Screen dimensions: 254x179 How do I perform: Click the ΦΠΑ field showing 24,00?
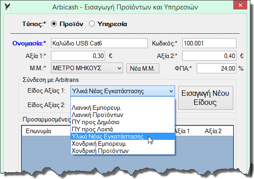click(x=217, y=68)
